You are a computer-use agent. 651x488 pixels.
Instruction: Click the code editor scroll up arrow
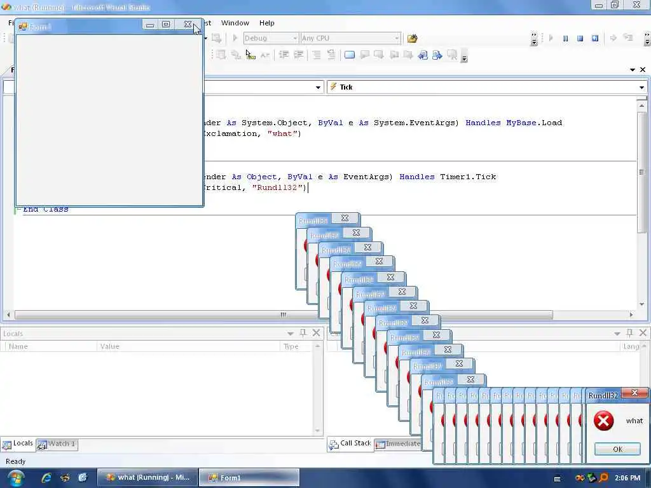[x=642, y=105]
